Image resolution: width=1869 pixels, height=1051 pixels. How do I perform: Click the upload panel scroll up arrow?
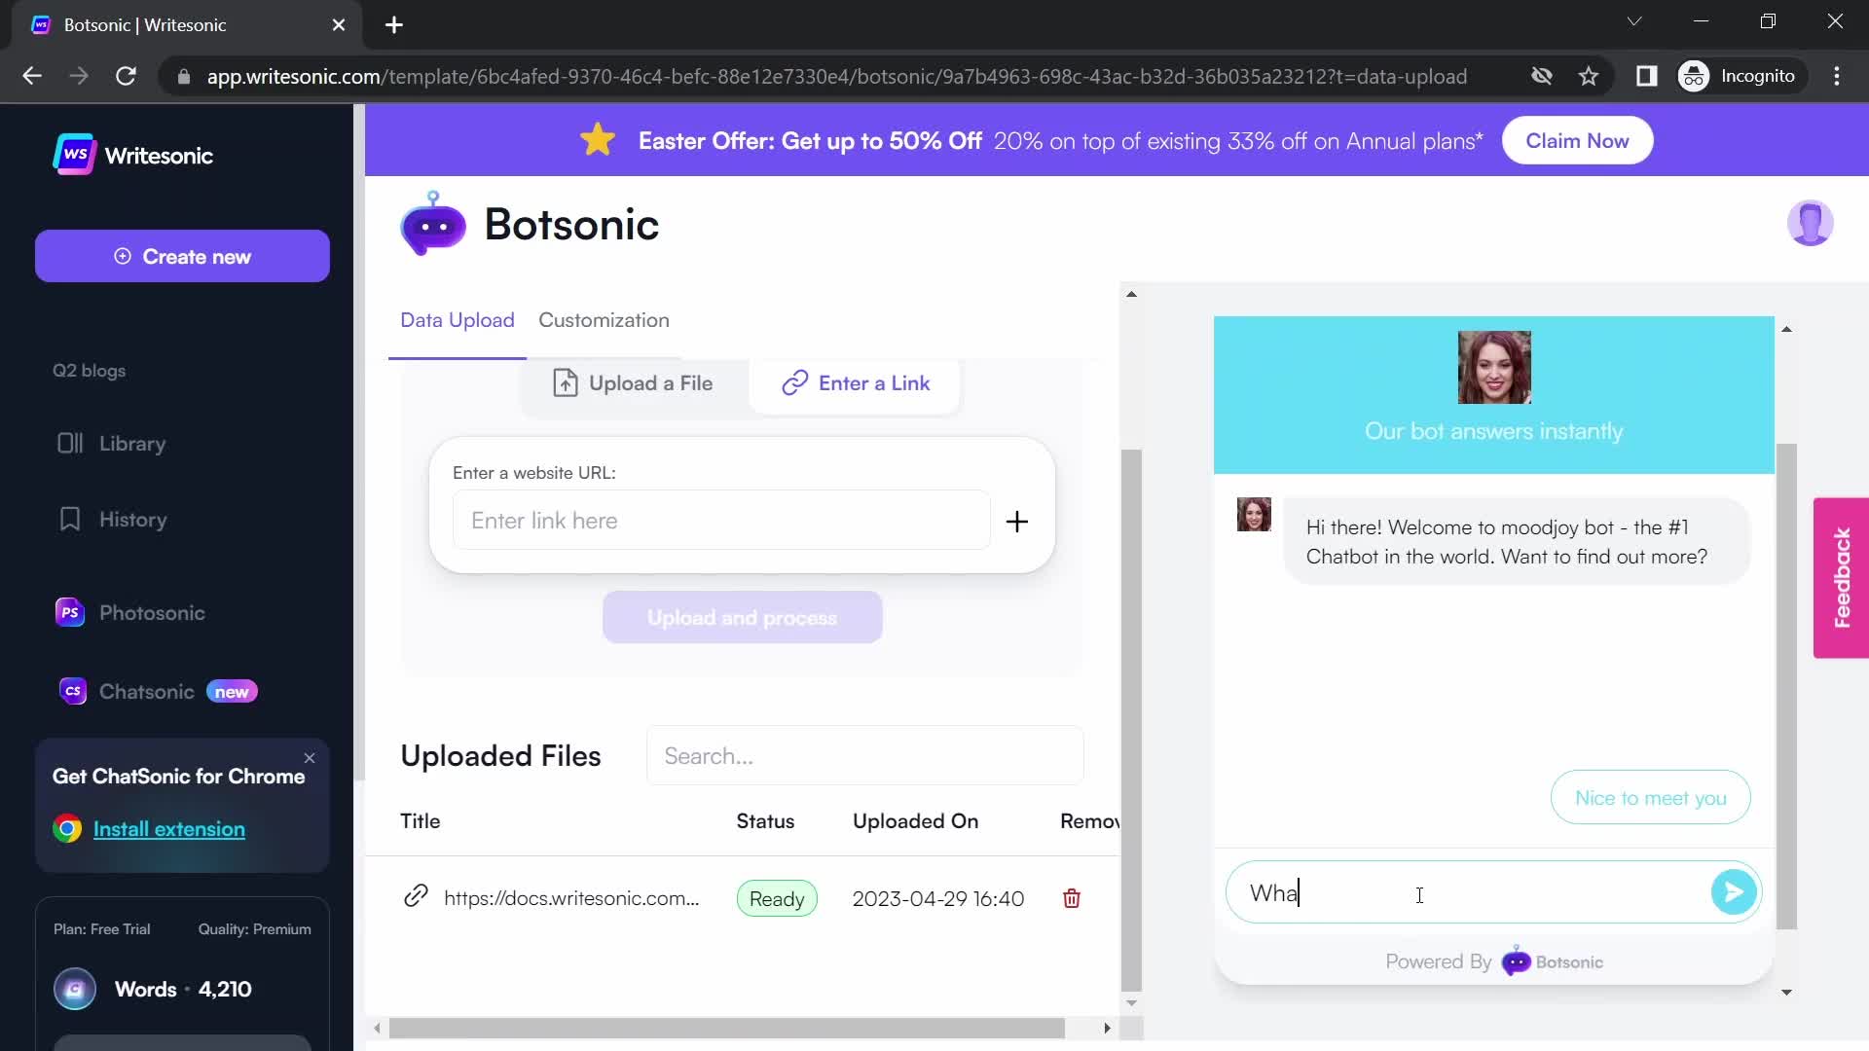pyautogui.click(x=1131, y=294)
